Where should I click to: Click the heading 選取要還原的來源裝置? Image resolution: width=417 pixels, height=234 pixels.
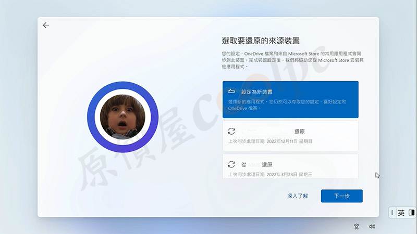click(261, 41)
